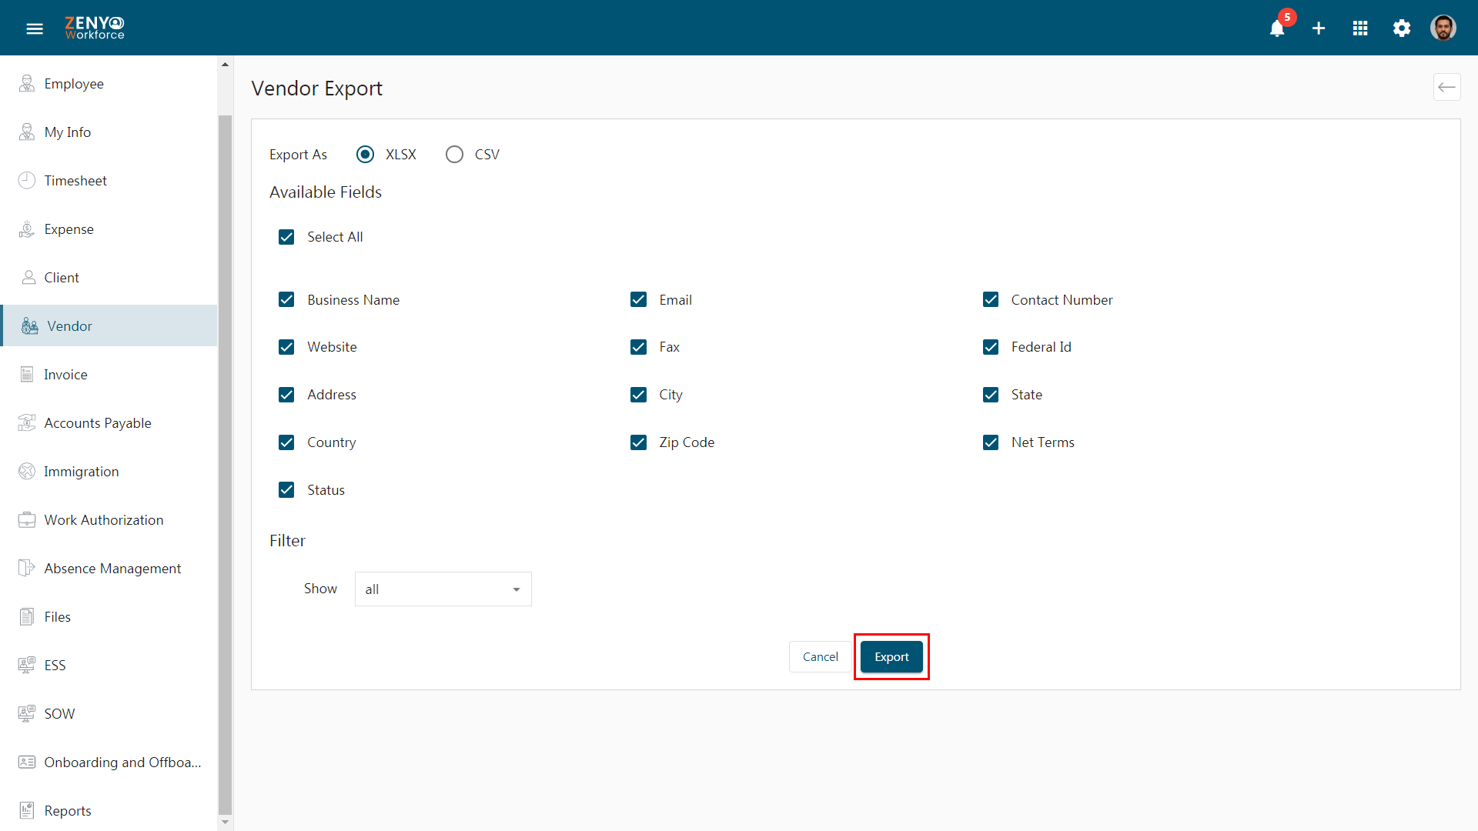
Task: Open Immigration in the sidebar
Action: pos(109,472)
